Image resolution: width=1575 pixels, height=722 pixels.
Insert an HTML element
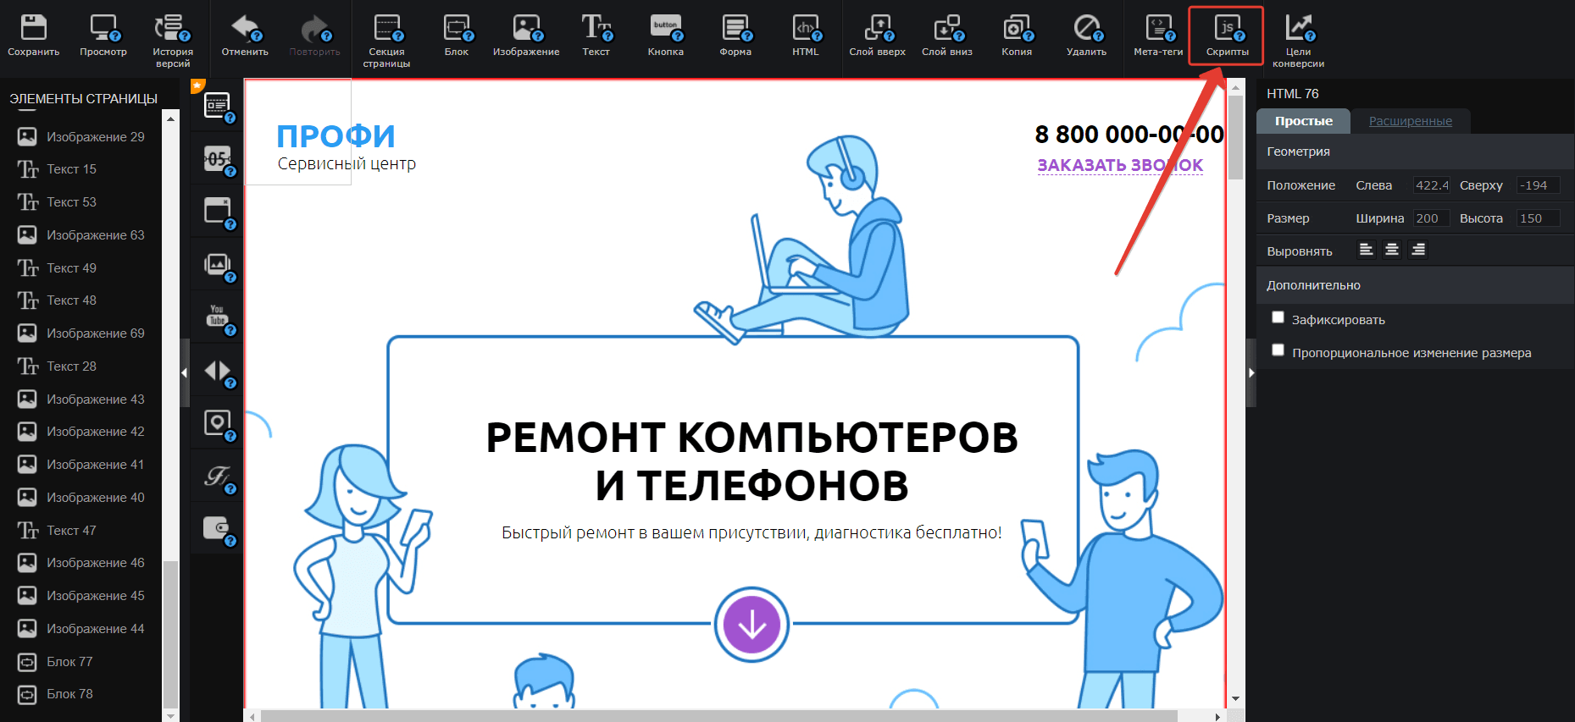[x=806, y=36]
